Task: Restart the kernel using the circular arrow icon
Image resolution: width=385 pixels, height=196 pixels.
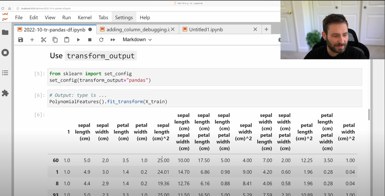Action: [101, 40]
